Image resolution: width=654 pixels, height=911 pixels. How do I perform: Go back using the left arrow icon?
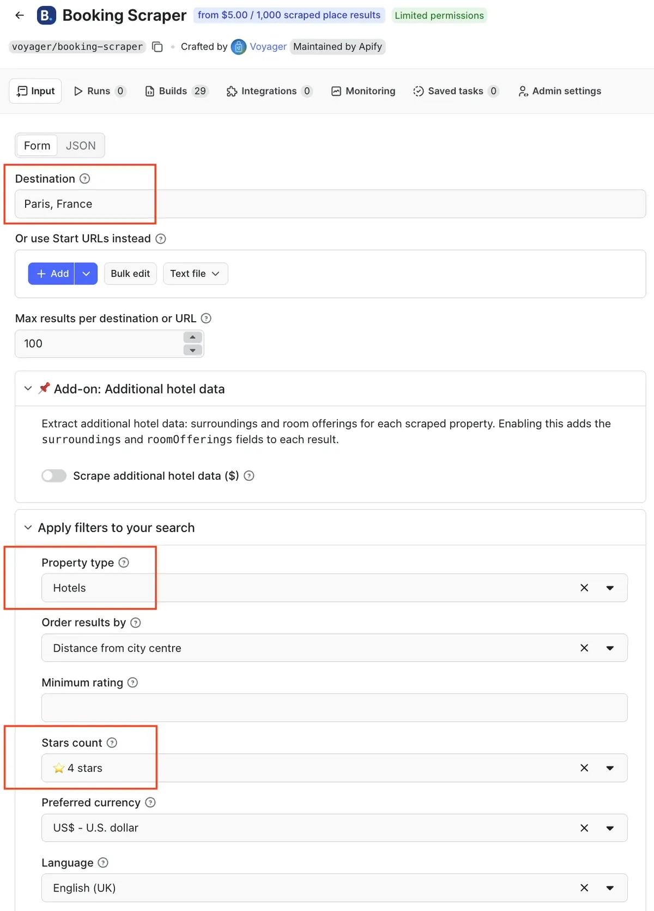[x=20, y=15]
